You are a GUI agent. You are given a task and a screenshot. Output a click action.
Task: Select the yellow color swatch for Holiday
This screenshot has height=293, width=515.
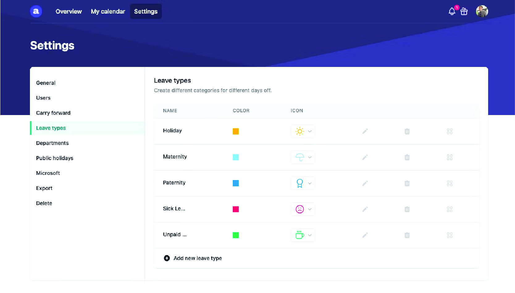coord(236,131)
